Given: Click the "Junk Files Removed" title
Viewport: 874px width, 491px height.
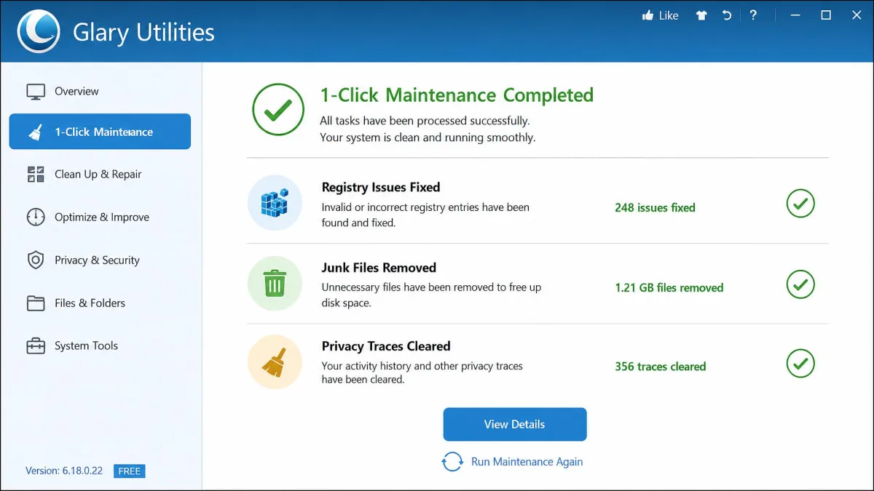Looking at the screenshot, I should (379, 267).
